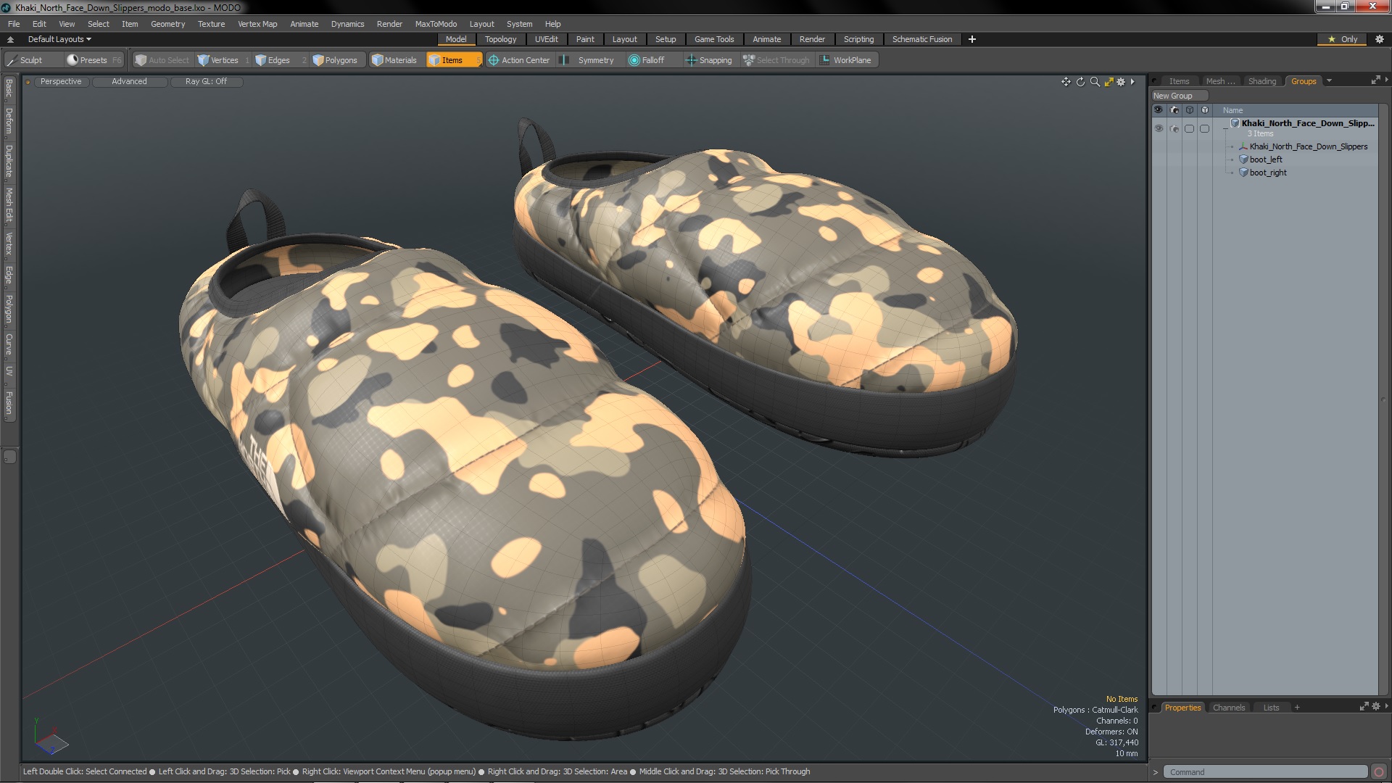The height and width of the screenshot is (783, 1392).
Task: Select the Khaki_North_Face_Down_Slippers locator item
Action: coord(1308,146)
